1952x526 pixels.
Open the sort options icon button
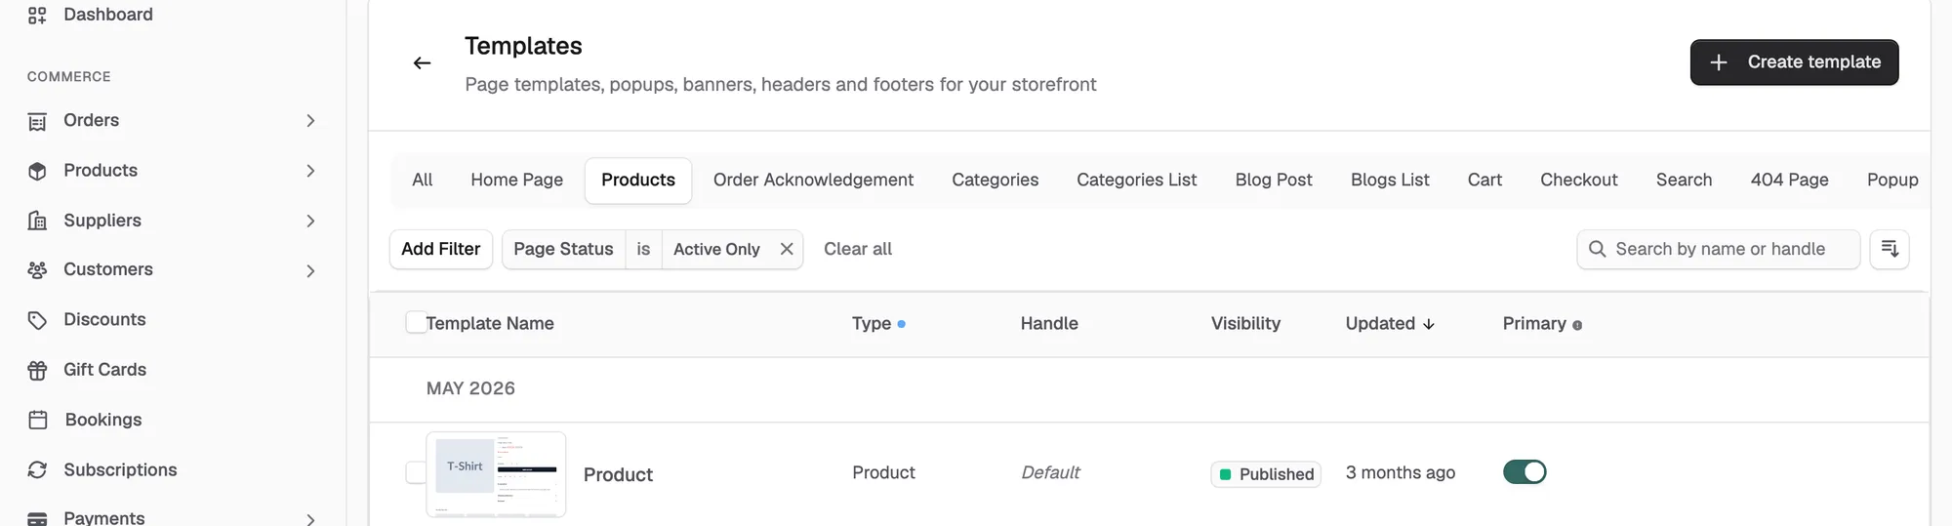[x=1890, y=249]
